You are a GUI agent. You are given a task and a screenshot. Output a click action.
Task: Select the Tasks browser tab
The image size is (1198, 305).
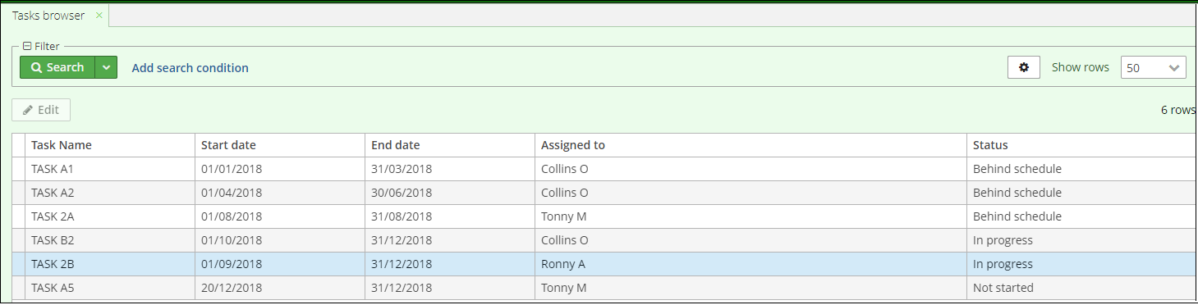coord(48,16)
